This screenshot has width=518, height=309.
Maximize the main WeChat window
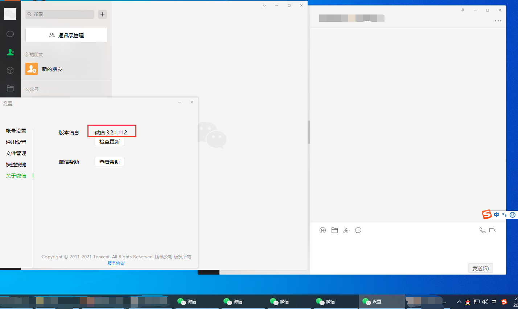tap(289, 5)
